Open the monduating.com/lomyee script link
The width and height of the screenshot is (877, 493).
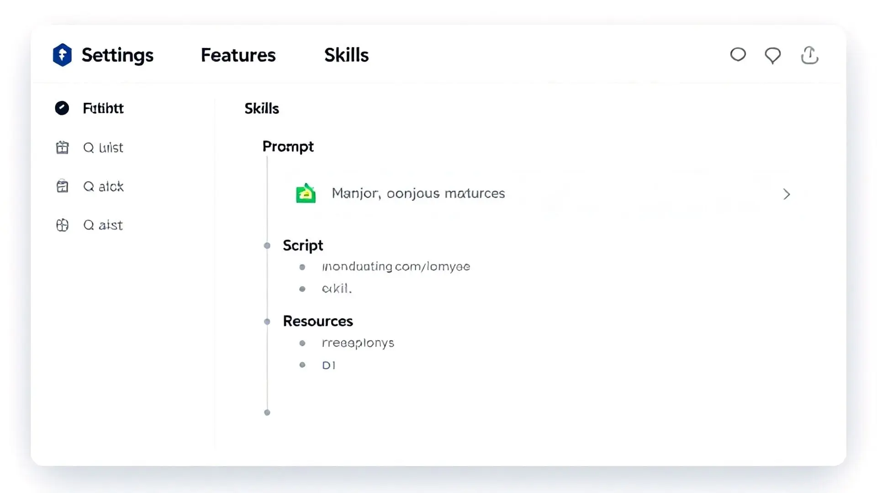pyautogui.click(x=396, y=267)
